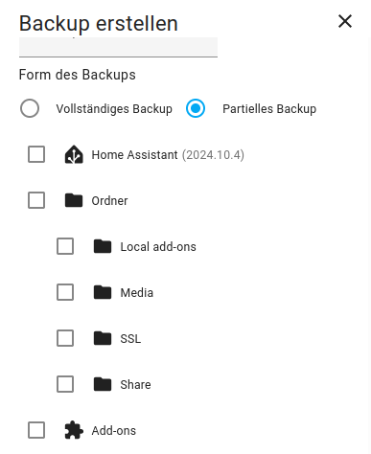Enable the Local add-ons checkbox

pyautogui.click(x=65, y=246)
